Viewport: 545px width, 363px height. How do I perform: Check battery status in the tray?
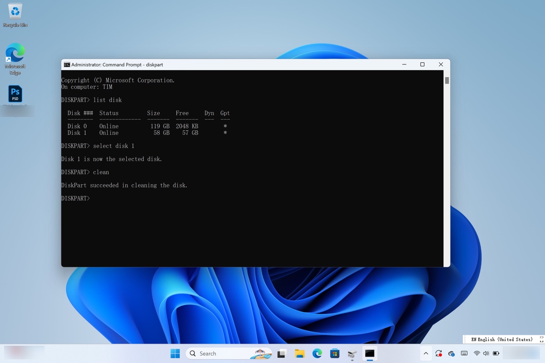[496, 353]
